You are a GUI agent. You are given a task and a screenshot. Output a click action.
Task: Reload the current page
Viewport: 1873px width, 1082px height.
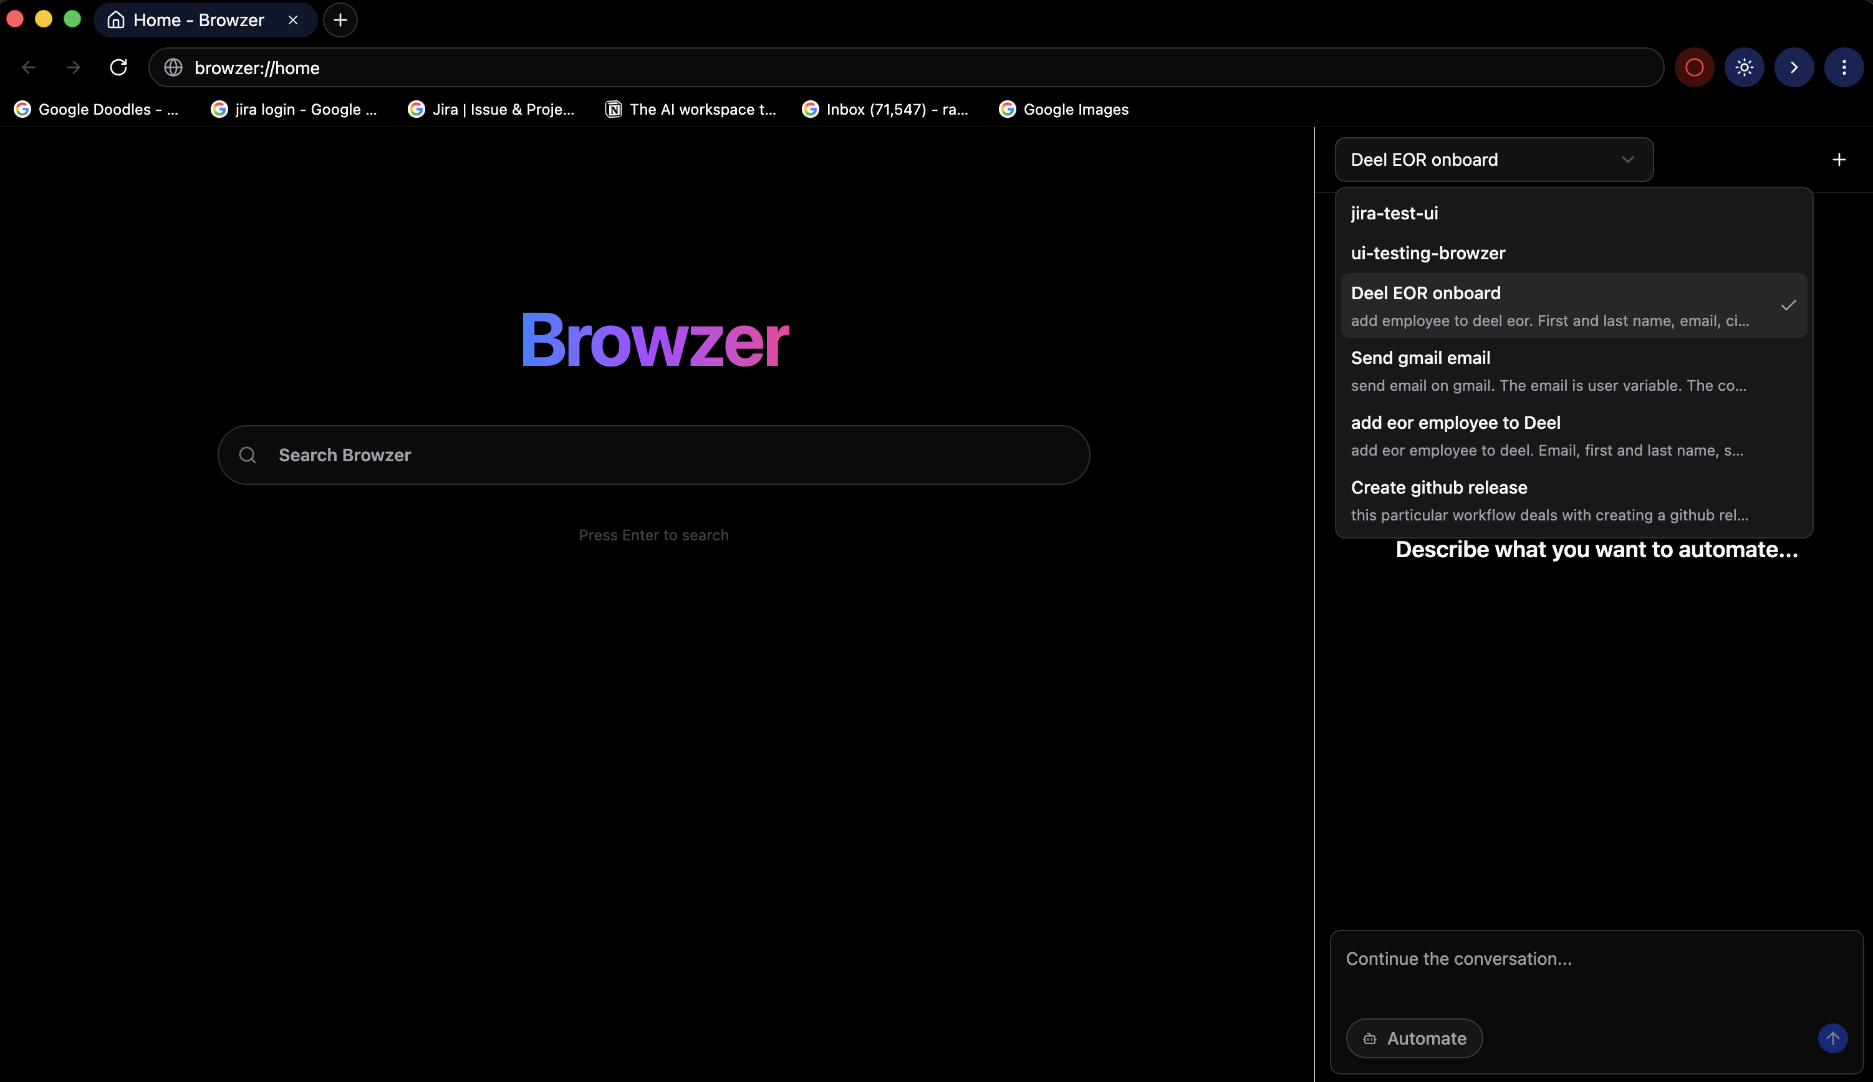119,67
